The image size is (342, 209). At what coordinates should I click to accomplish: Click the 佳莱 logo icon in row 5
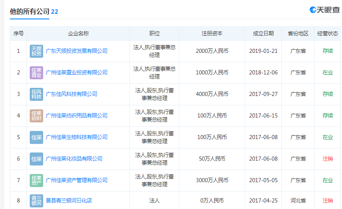pyautogui.click(x=36, y=137)
